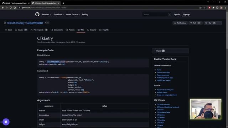Open CTk (main window) link
Viewport: 228px width, 128px height.
point(163,105)
